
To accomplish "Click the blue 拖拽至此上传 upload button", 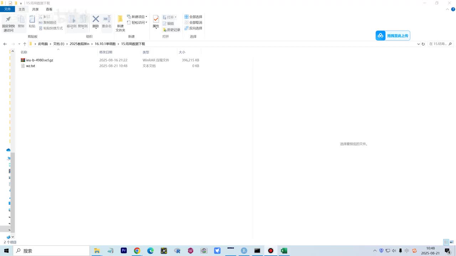I will [393, 36].
